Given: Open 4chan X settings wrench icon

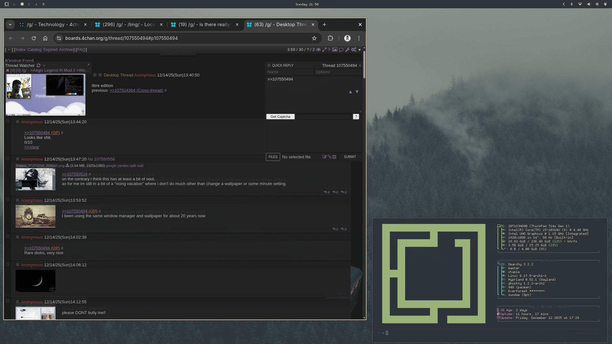Looking at the screenshot, I should point(347,50).
